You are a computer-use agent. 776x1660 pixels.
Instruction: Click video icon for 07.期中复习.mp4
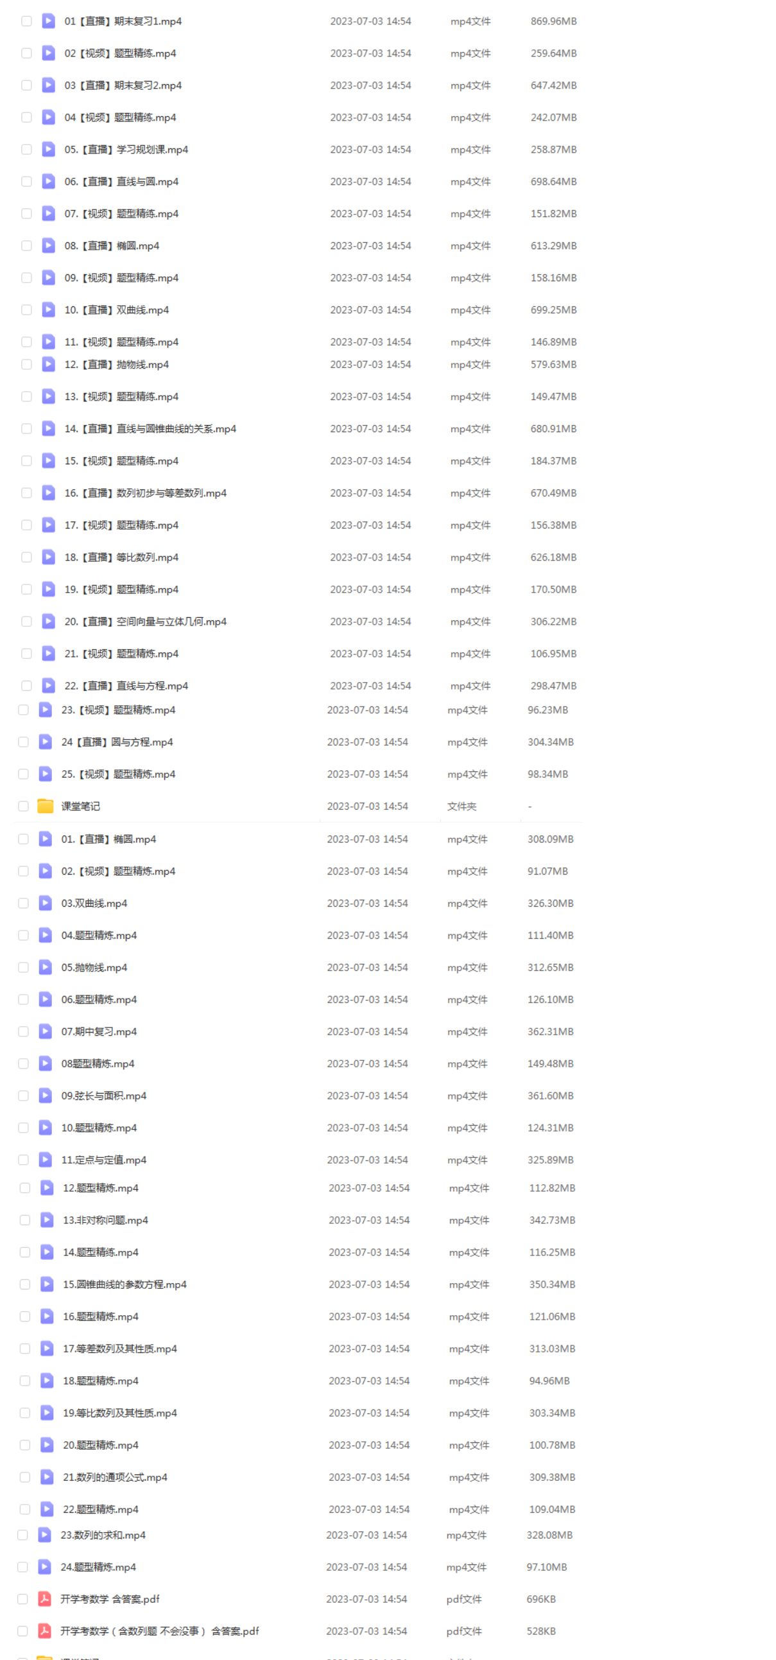tap(45, 1031)
